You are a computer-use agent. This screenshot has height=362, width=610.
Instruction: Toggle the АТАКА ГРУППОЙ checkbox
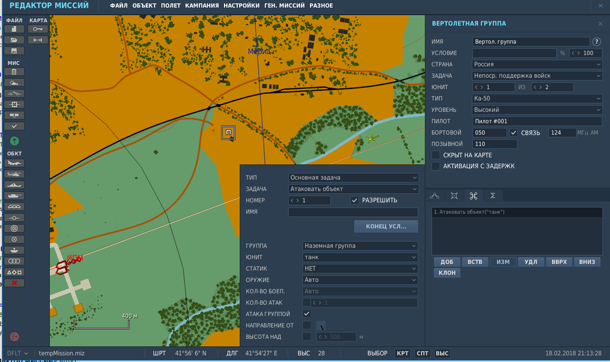[x=307, y=314]
